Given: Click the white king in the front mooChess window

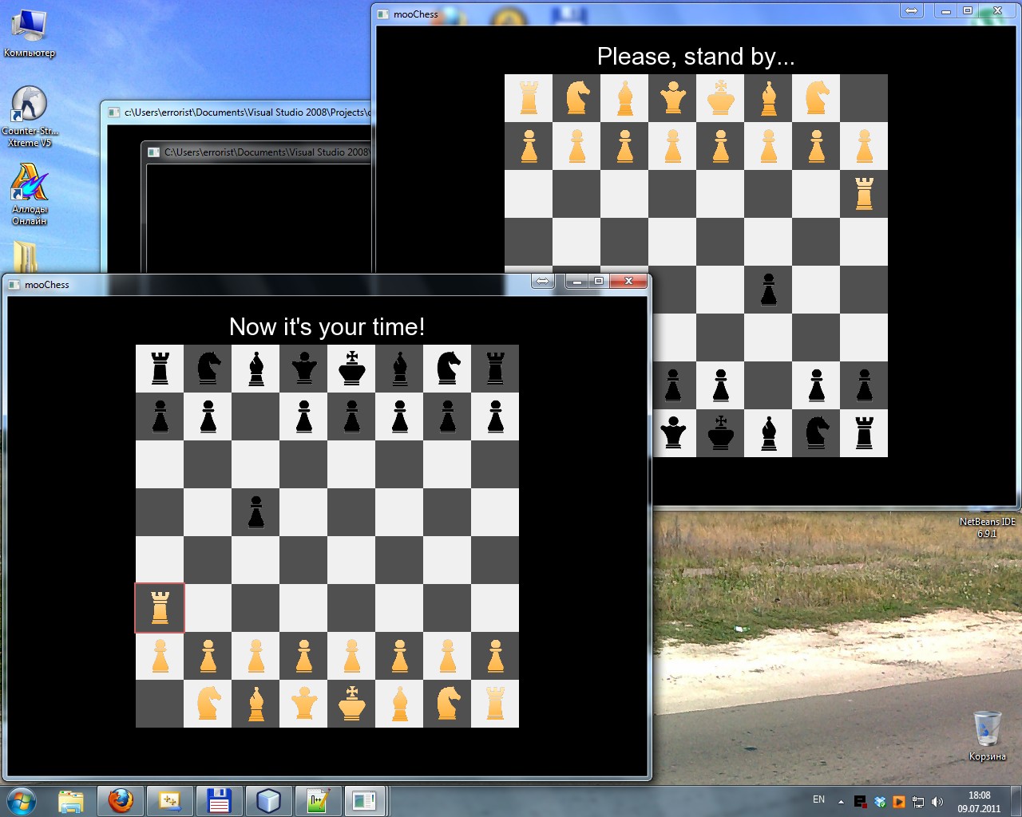Looking at the screenshot, I should coord(351,704).
